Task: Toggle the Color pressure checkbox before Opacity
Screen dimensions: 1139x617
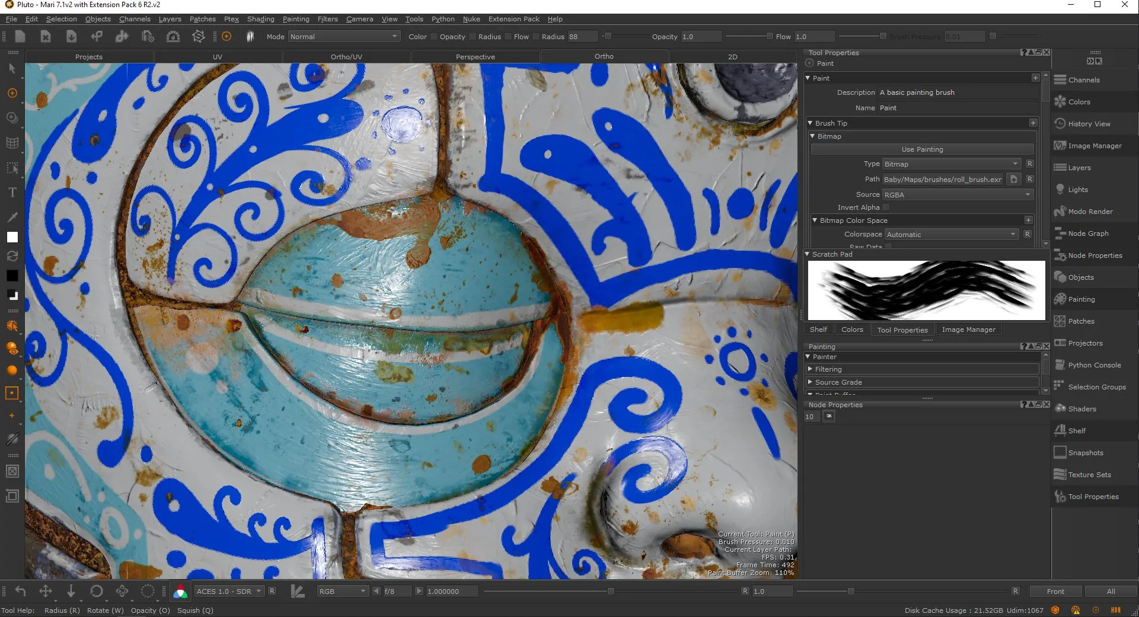Action: point(434,37)
